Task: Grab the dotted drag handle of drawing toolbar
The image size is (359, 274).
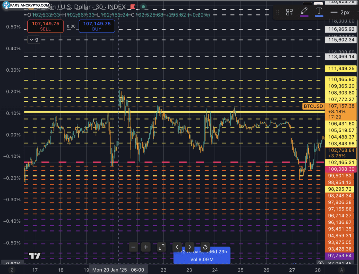Action: tap(277, 12)
